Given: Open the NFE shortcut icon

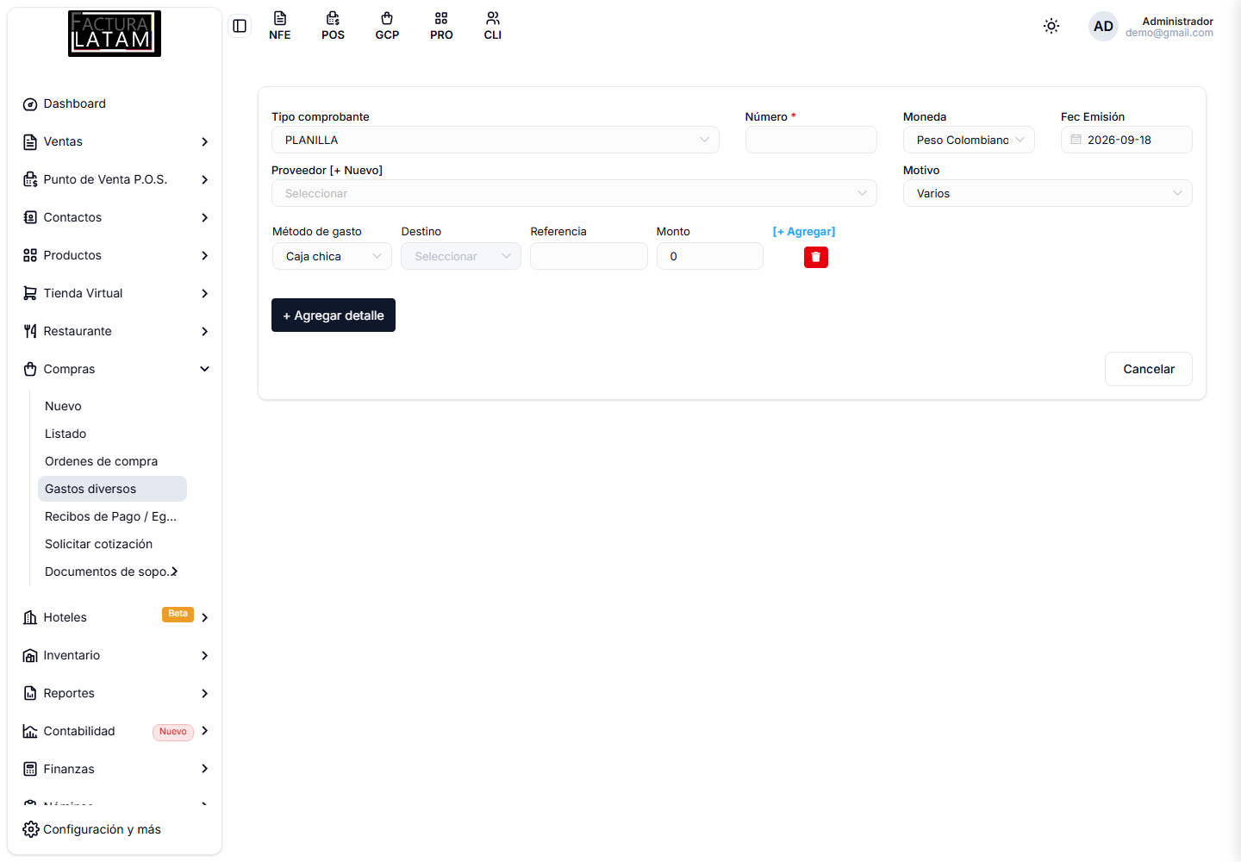Looking at the screenshot, I should pyautogui.click(x=280, y=26).
